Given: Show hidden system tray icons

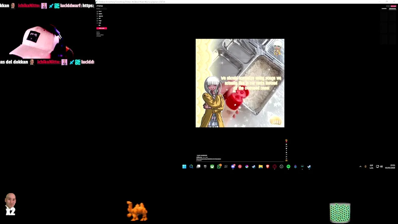Looking at the screenshot, I should point(360,167).
